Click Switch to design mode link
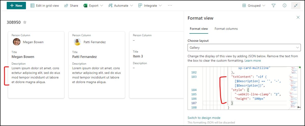Screen dimensions: 305x126 click(x=204, y=118)
